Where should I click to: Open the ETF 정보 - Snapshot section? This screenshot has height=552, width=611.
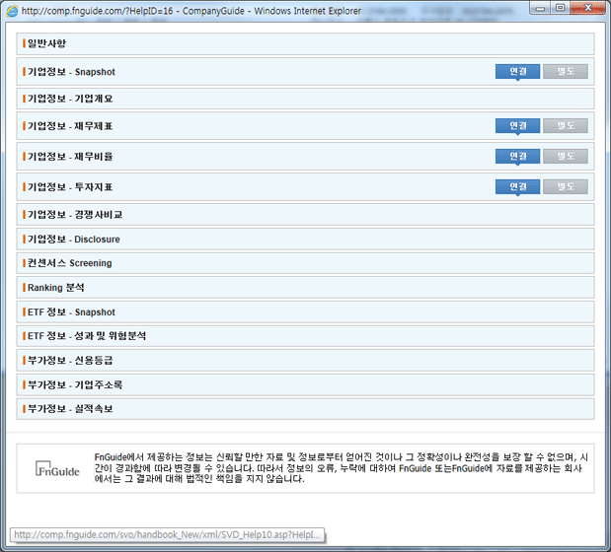tap(71, 311)
